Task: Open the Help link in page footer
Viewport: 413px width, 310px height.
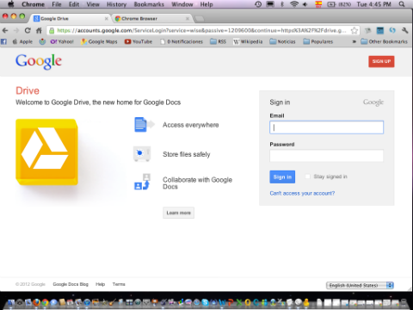Action: [x=100, y=284]
